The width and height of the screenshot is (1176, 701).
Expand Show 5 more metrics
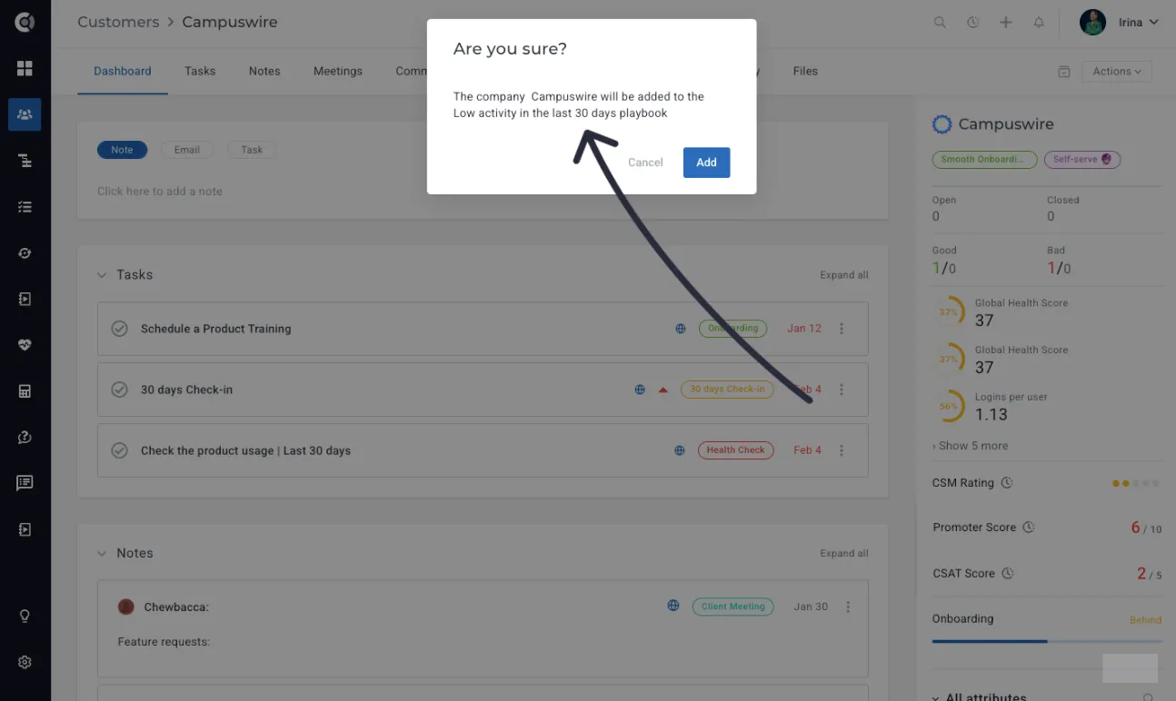coord(971,446)
